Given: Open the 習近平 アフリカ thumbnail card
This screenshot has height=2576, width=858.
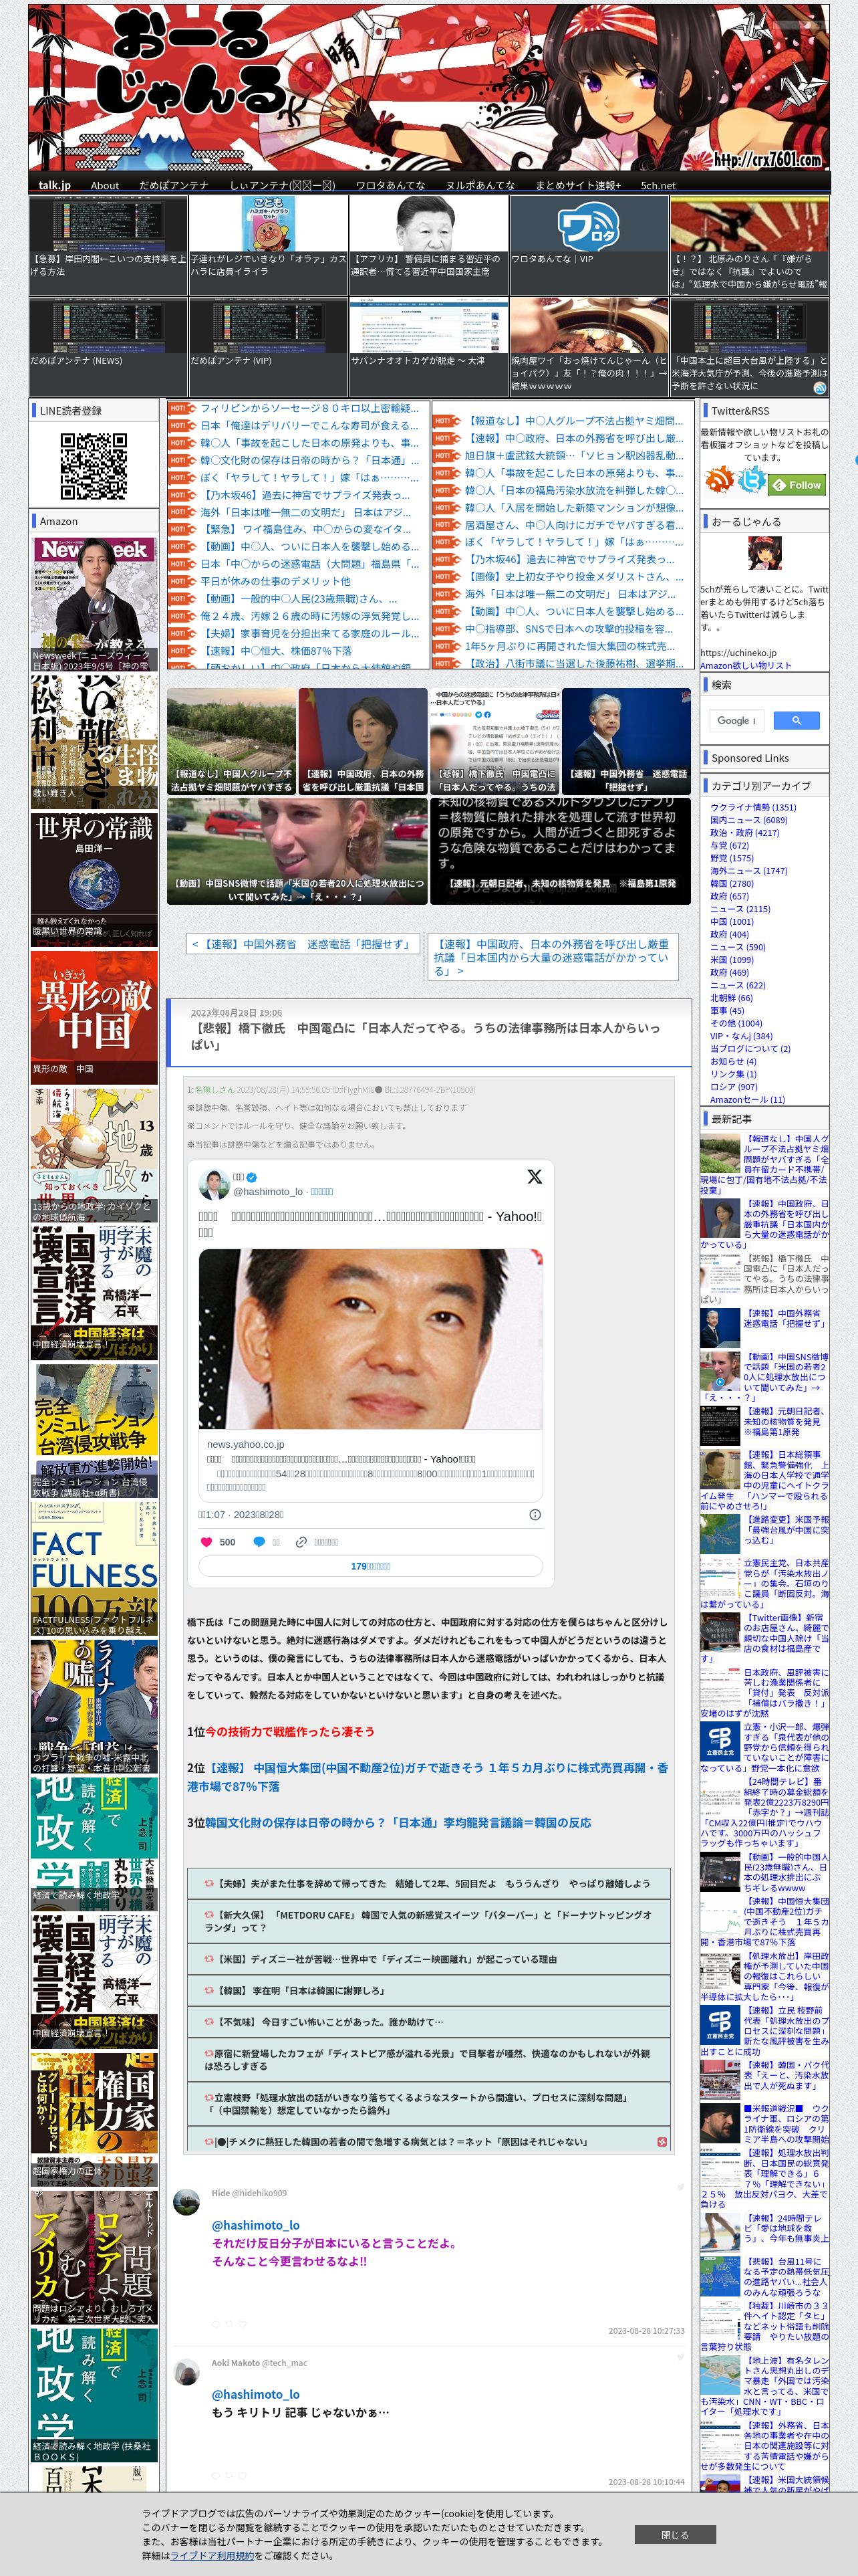Looking at the screenshot, I should [x=428, y=245].
